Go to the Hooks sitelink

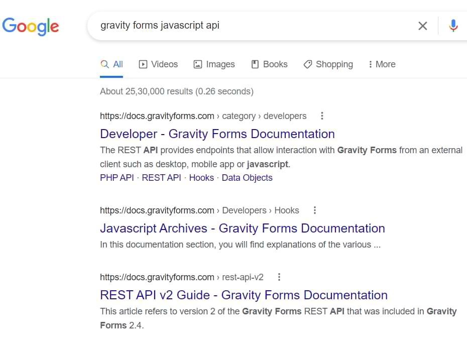coord(201,178)
